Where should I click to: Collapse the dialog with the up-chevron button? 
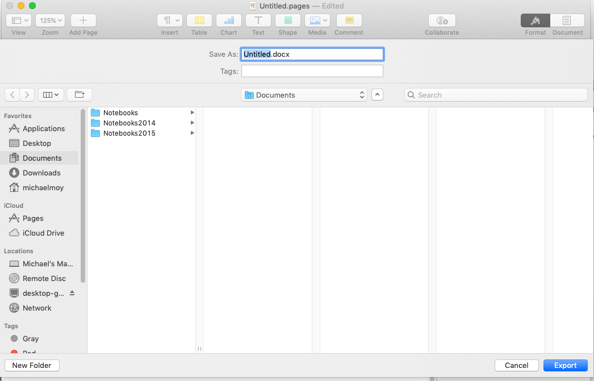point(377,95)
